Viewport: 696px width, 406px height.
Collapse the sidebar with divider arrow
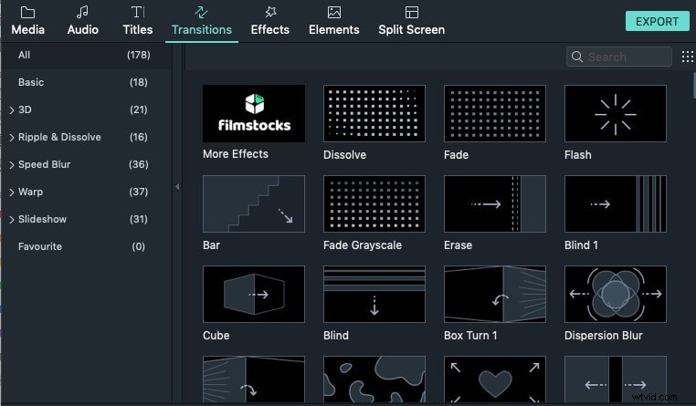(177, 186)
